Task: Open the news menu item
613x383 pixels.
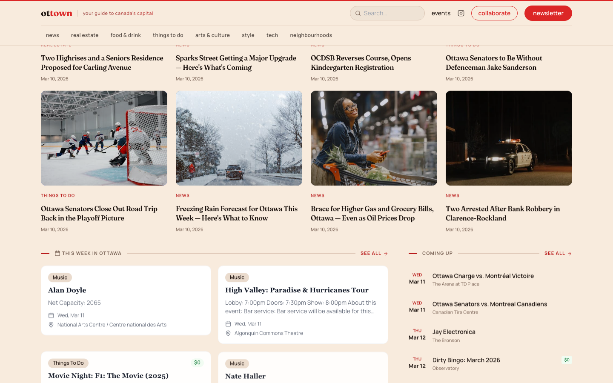Action: coord(52,35)
